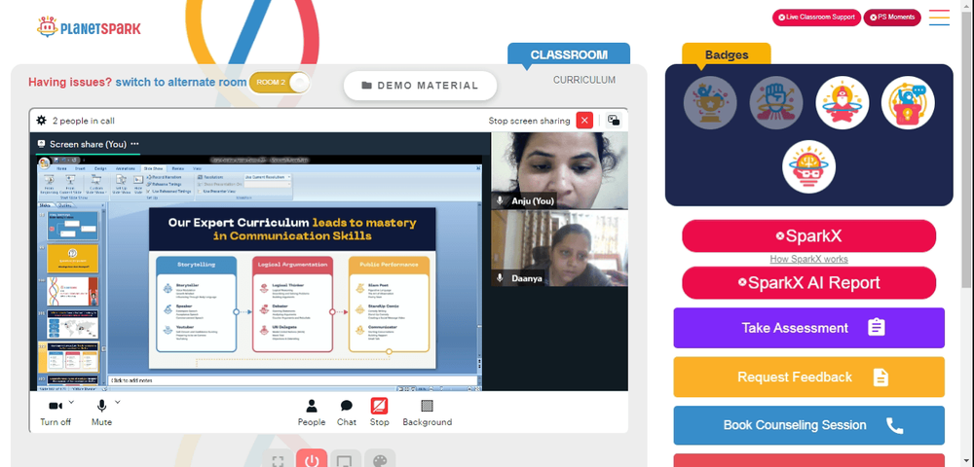Select the meditating wizard badge
Viewport: 974px width, 467px height.
[843, 102]
